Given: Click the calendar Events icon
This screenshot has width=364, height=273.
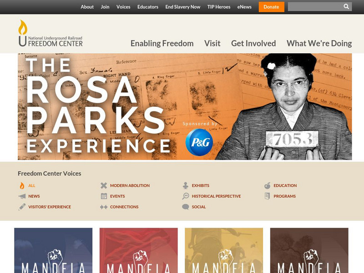Looking at the screenshot, I should click(104, 196).
